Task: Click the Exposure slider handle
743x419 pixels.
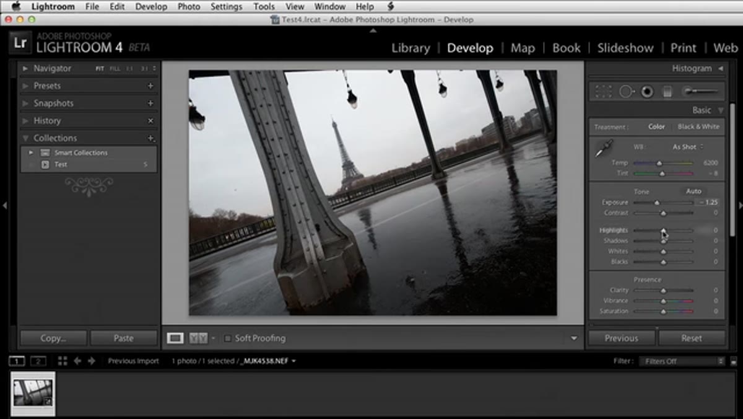Action: (x=657, y=203)
